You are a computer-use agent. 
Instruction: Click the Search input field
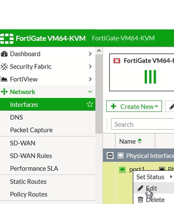point(143,124)
